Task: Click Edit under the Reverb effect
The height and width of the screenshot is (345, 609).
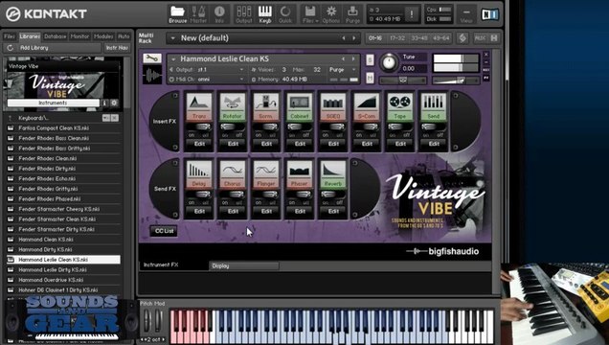Action: [333, 212]
